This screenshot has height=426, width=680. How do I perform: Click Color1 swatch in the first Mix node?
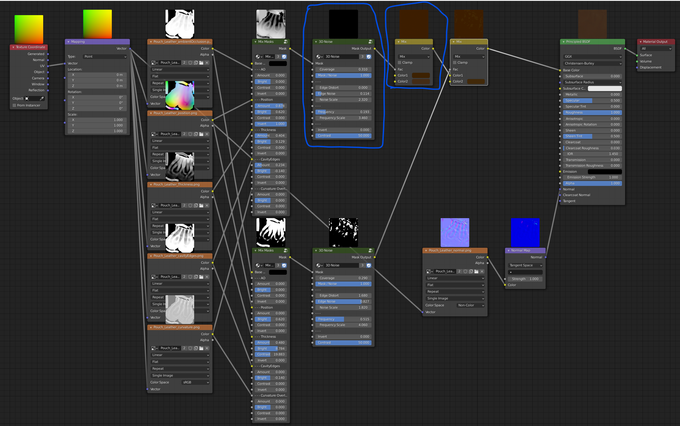click(x=421, y=75)
